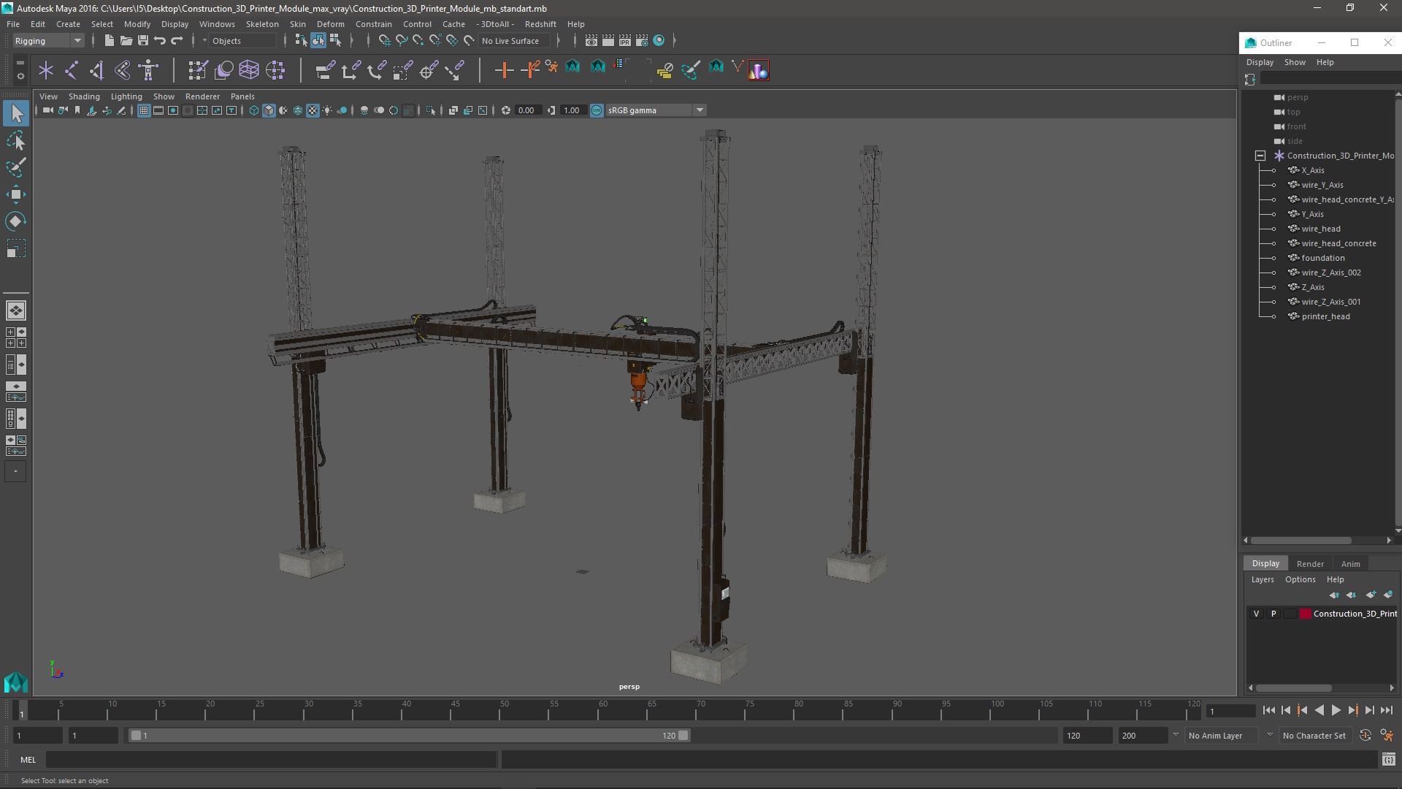
Task: Undo the last action
Action: point(160,41)
